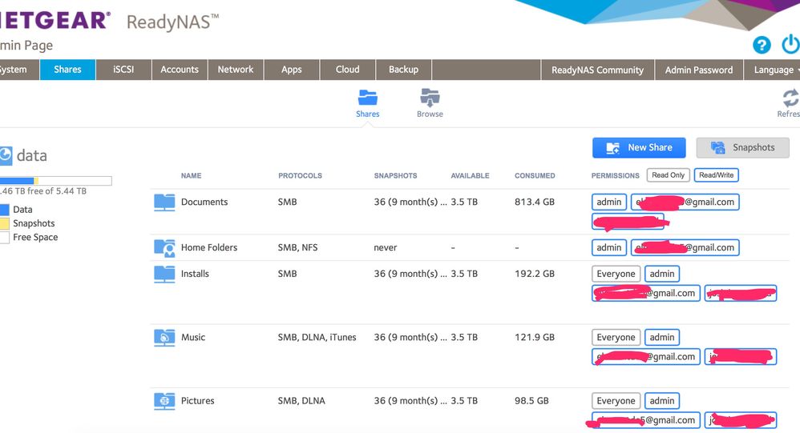Click the 813.4 GB consumed value
800x433 pixels.
click(x=534, y=202)
